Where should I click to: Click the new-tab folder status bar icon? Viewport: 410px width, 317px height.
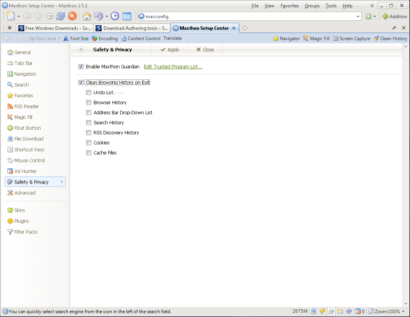[340, 311]
